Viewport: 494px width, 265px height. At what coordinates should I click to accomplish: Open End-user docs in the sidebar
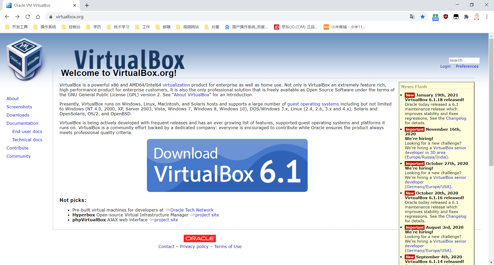click(27, 131)
